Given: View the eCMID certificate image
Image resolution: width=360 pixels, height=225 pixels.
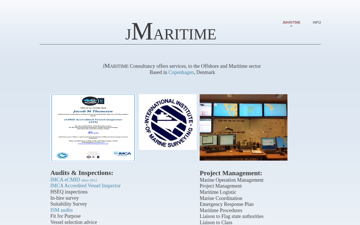Looking at the screenshot, I should pos(93,128).
